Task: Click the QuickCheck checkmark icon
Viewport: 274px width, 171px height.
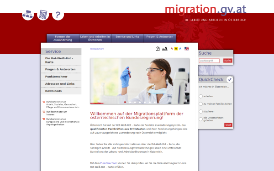Action: point(230,79)
